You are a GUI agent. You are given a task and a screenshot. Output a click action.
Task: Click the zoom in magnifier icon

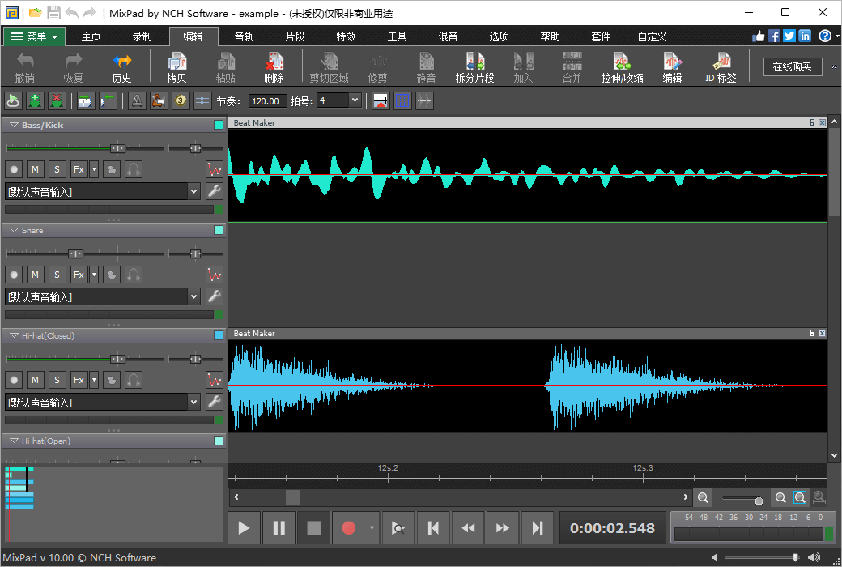pos(780,497)
